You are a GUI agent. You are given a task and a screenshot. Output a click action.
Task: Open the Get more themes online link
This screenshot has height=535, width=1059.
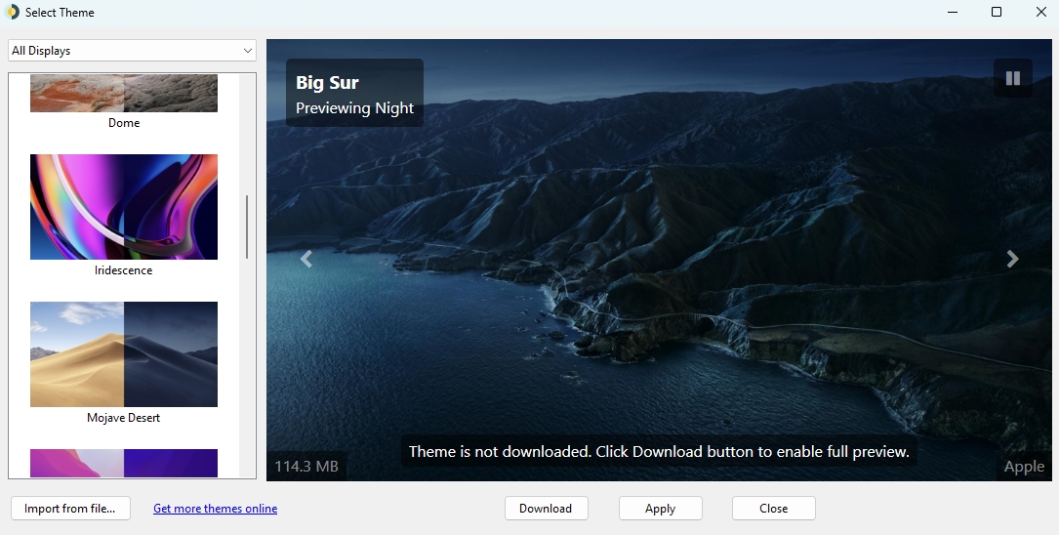[215, 509]
